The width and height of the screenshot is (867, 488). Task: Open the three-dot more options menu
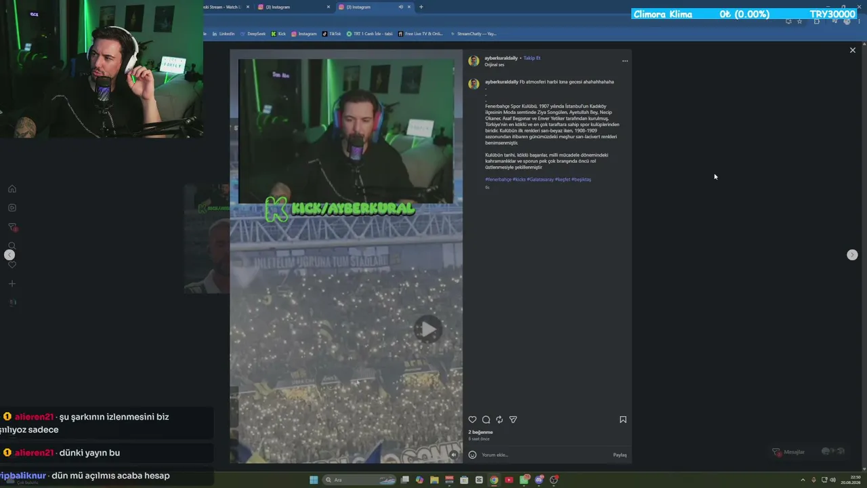tap(625, 61)
